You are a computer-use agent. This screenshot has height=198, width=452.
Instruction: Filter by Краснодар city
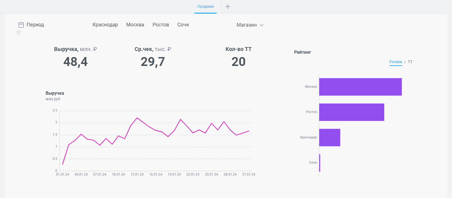(x=105, y=25)
